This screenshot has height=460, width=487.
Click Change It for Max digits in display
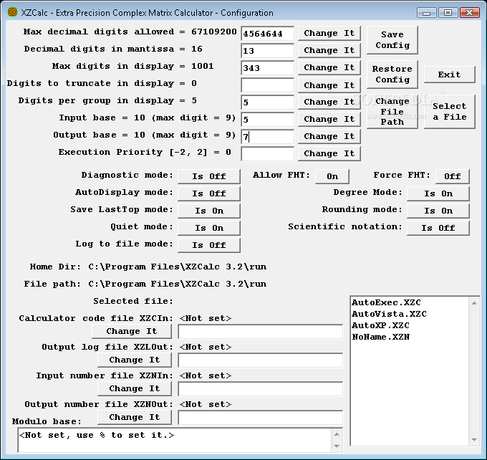pos(329,67)
